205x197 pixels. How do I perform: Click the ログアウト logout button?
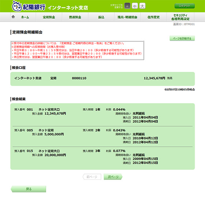184,6
